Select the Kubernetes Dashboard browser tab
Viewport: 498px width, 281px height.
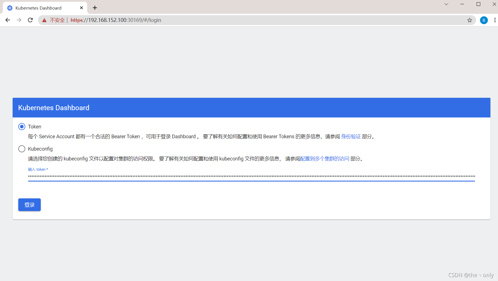click(x=45, y=8)
